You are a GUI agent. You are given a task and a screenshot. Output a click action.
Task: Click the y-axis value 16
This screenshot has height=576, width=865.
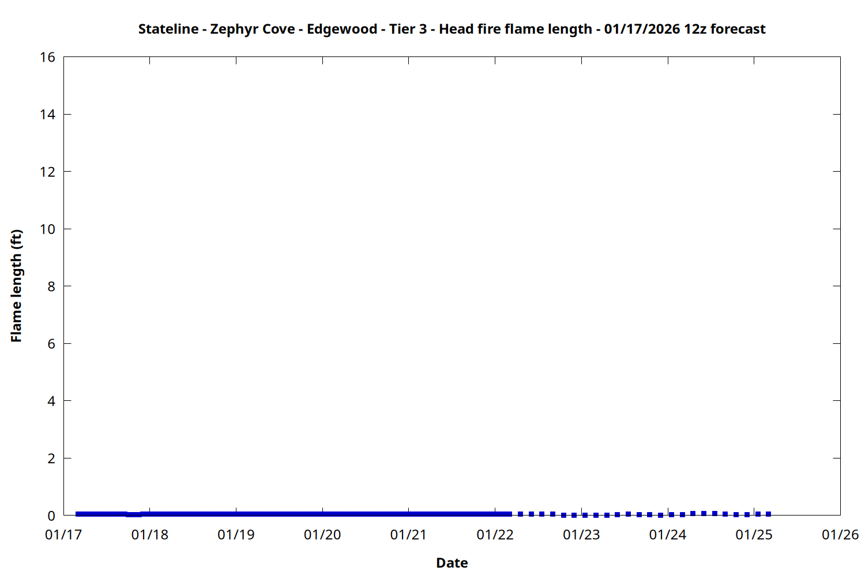tap(47, 57)
